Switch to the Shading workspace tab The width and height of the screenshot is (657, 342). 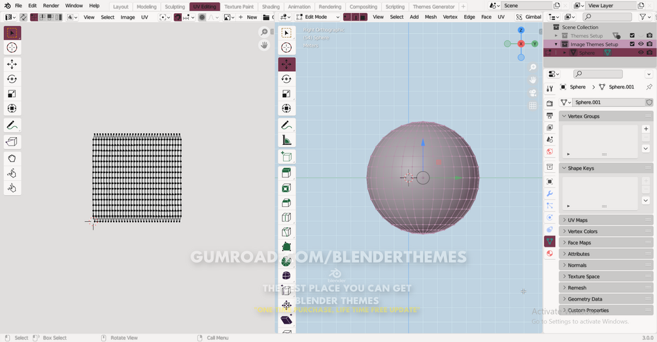(271, 7)
